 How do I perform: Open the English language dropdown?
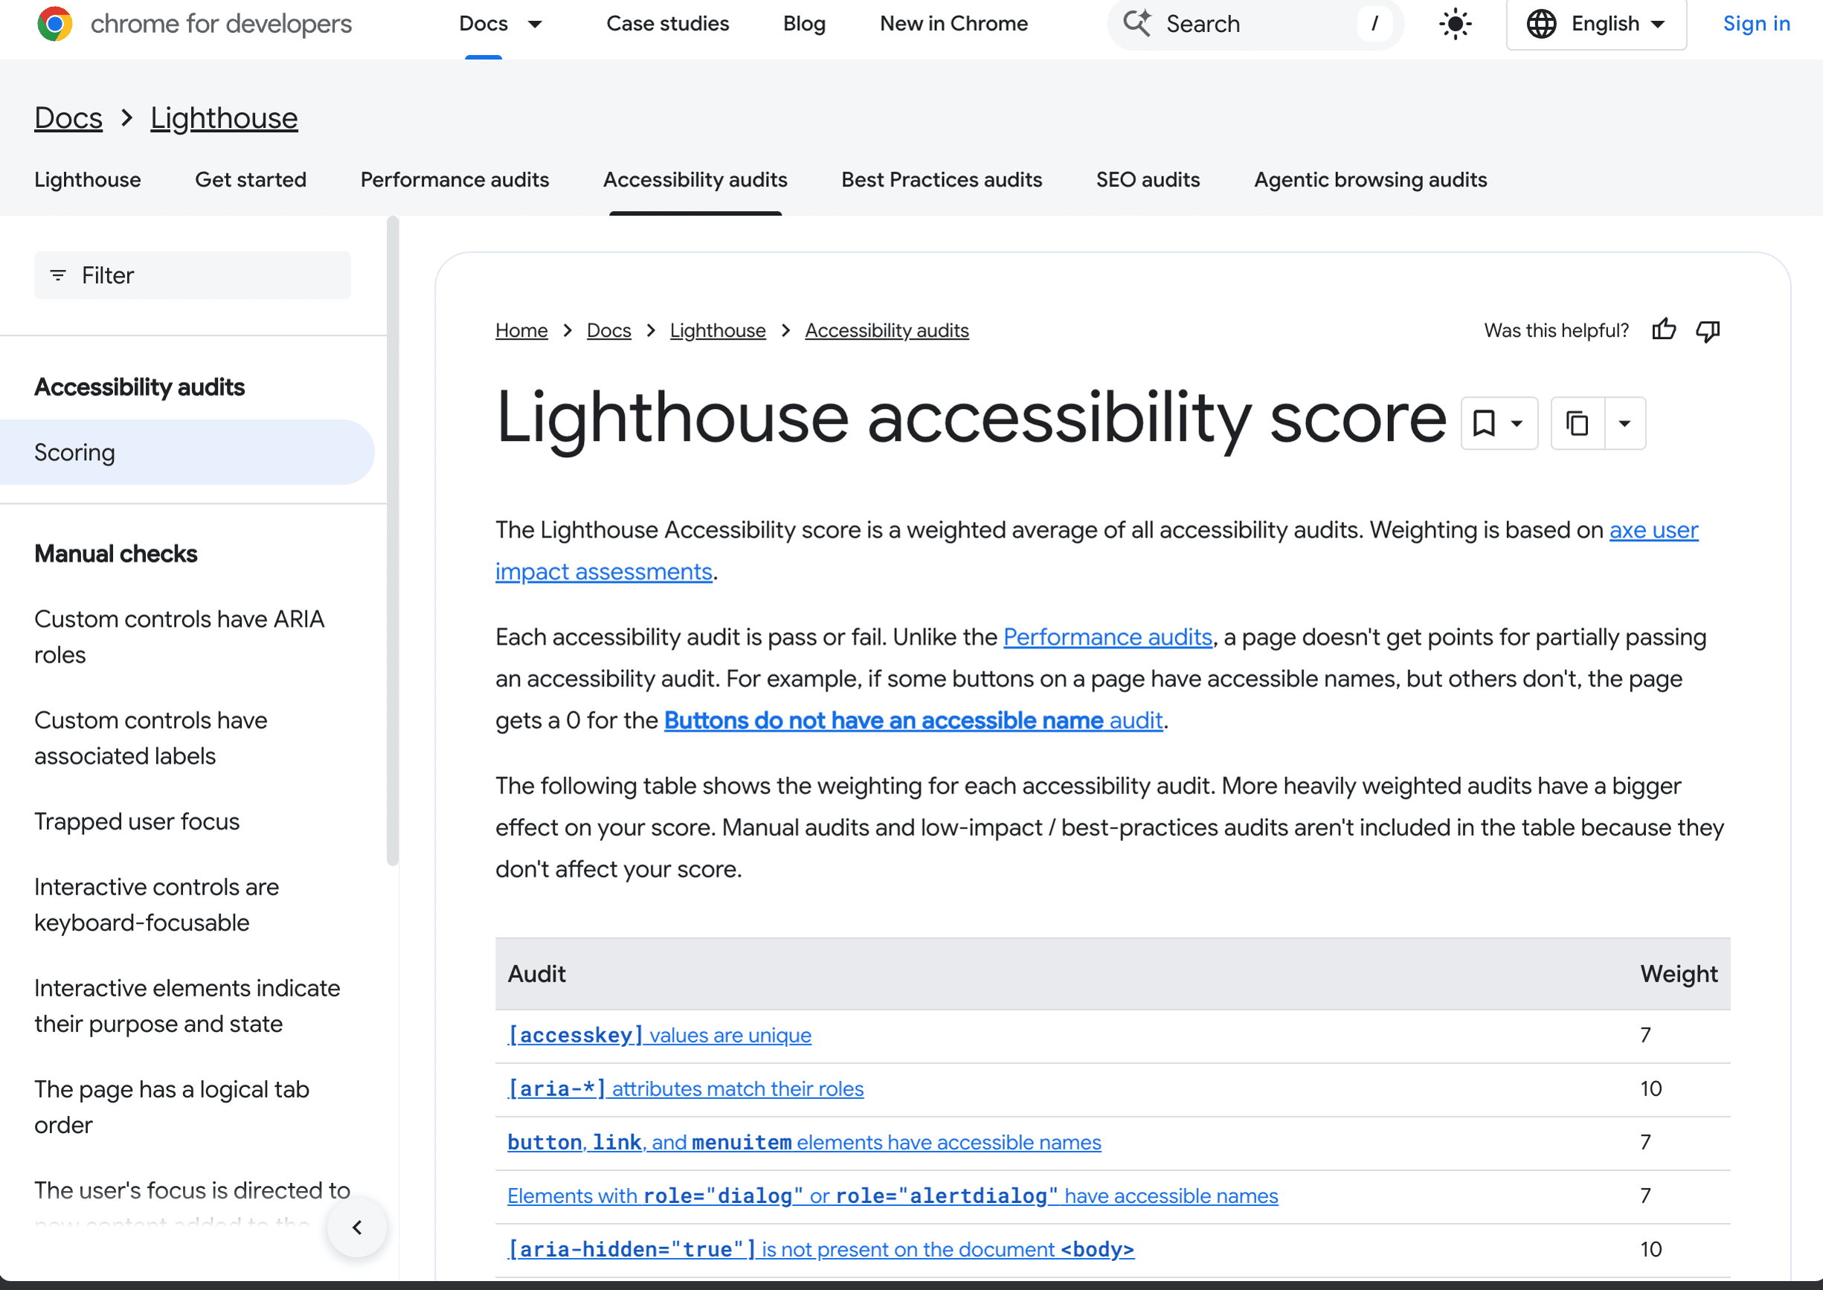pyautogui.click(x=1596, y=24)
